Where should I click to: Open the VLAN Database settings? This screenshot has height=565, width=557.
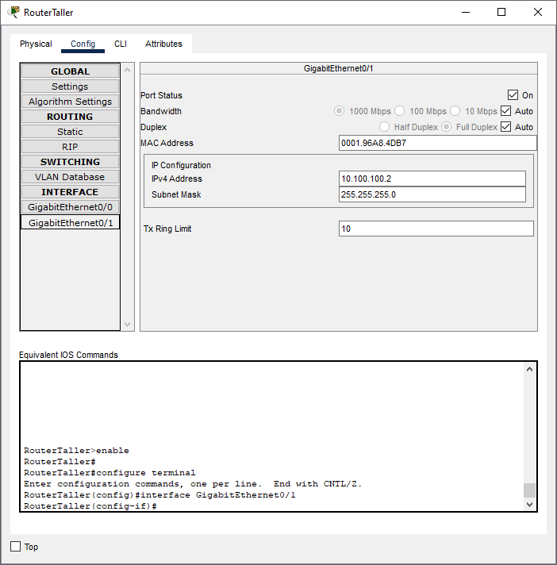pos(70,177)
